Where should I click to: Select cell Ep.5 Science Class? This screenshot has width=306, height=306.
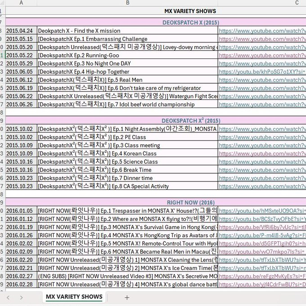click(x=127, y=162)
